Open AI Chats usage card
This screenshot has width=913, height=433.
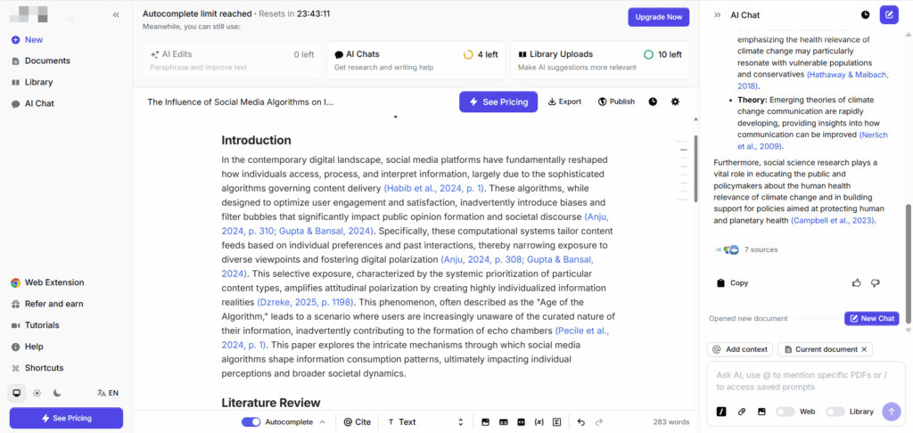coord(415,60)
